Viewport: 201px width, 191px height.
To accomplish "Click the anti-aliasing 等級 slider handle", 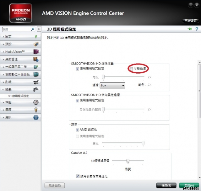I will tap(103, 77).
